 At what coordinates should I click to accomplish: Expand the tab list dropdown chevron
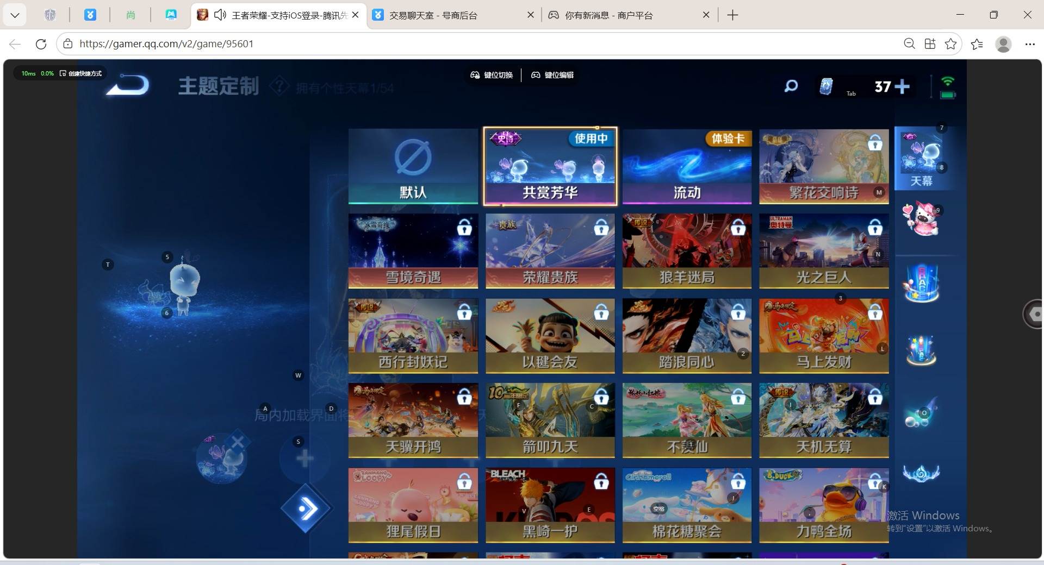[15, 15]
